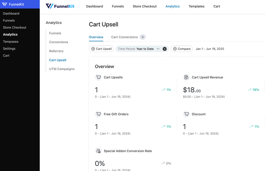The image size is (265, 171).
Task: Click the Discount cart icon
Action: coord(186,114)
